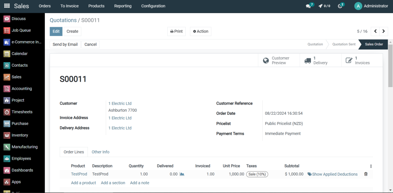This screenshot has width=393, height=193.
Task: Open the Inventory app in sidebar
Action: point(20,135)
